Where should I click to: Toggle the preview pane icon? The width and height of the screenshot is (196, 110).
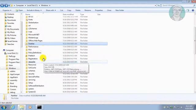click(x=188, y=10)
